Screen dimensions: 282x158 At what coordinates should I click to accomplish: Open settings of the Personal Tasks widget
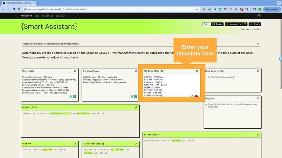[x=136, y=71]
